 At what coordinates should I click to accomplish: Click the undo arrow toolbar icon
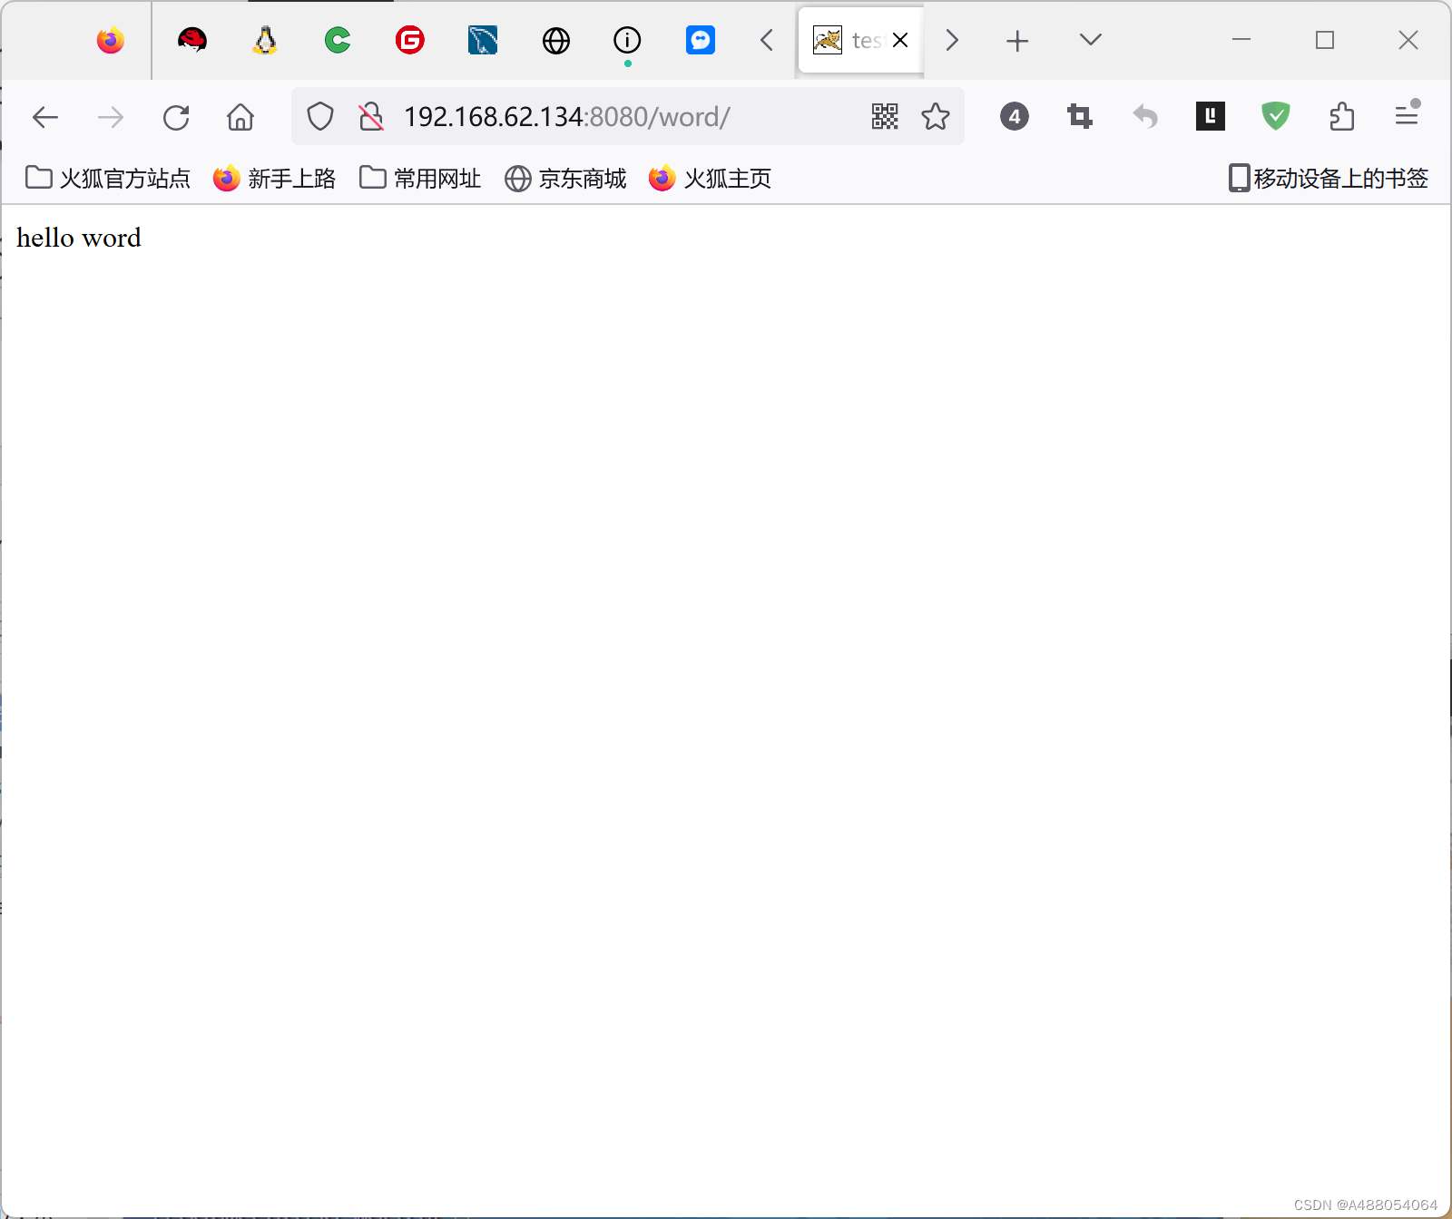click(1145, 116)
